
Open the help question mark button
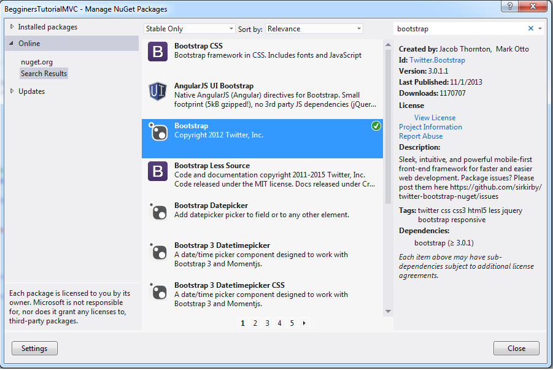pyautogui.click(x=509, y=6)
